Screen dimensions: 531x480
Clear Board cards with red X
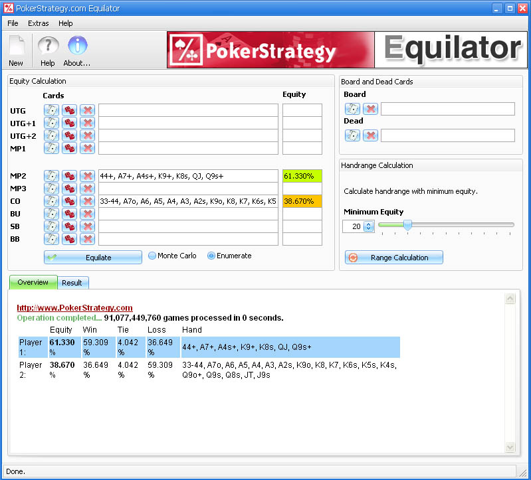click(x=370, y=109)
